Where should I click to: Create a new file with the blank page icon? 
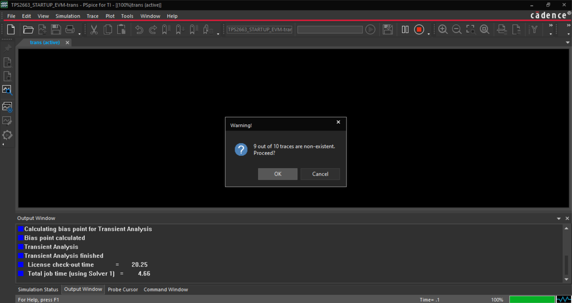click(11, 29)
